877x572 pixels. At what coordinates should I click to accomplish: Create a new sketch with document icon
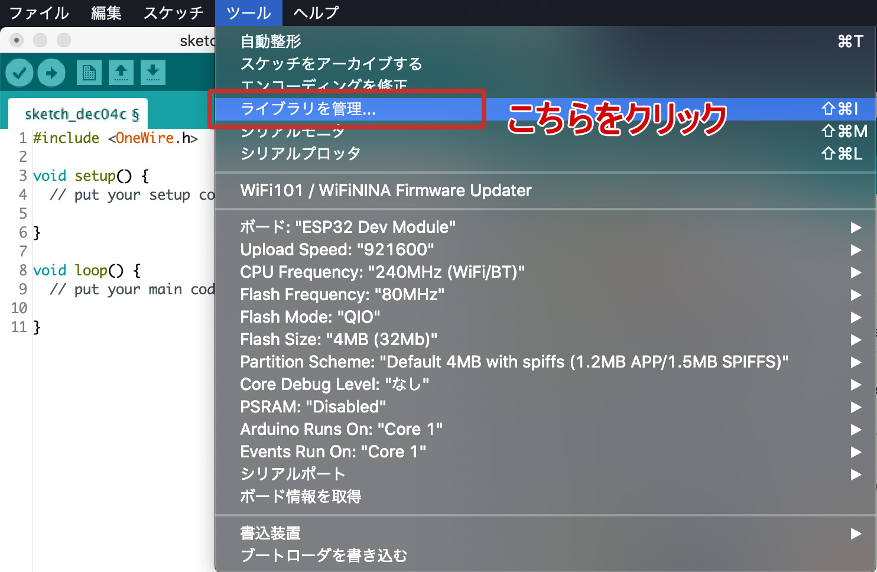pyautogui.click(x=89, y=73)
